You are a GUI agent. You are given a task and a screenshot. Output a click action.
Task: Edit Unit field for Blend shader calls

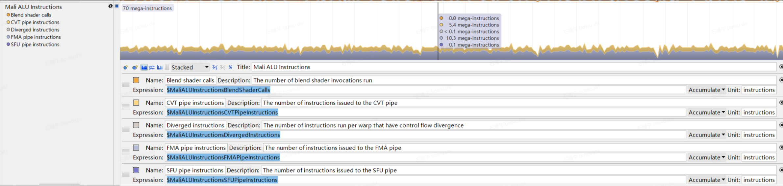(759, 90)
